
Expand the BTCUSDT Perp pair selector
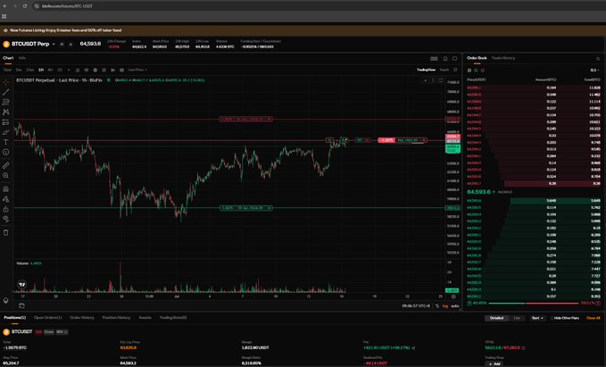click(x=54, y=44)
